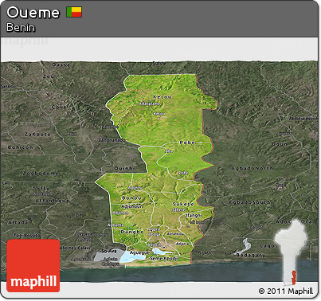This screenshot has width=321, height=301.
Task: Click the 'EgbadoNorth' label on map
Action: (252, 168)
